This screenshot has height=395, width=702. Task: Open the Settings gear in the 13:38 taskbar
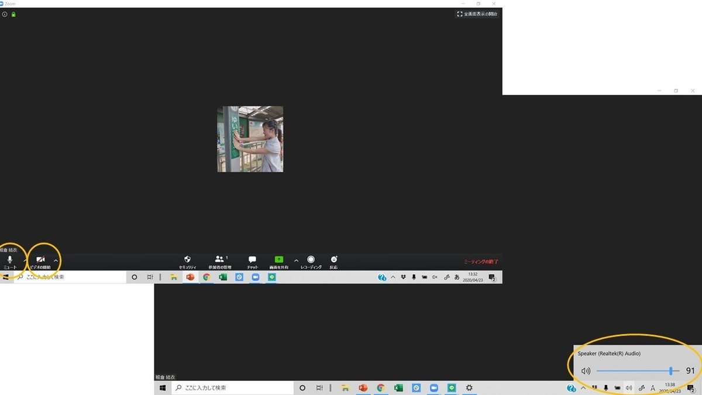(469, 387)
